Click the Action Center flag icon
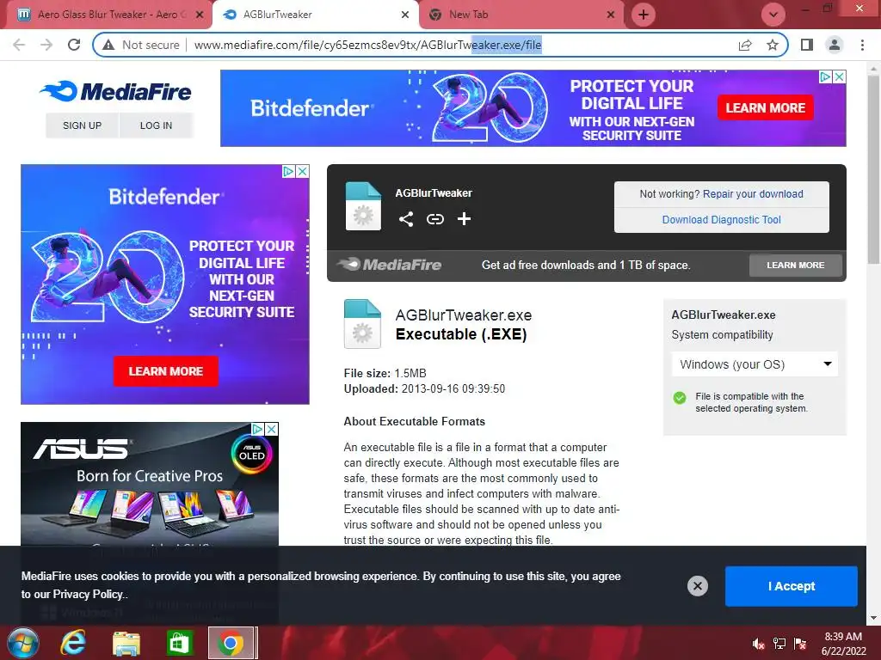 800,644
